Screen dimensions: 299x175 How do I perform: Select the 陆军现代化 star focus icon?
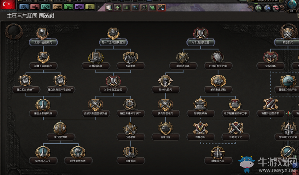coord(218,152)
